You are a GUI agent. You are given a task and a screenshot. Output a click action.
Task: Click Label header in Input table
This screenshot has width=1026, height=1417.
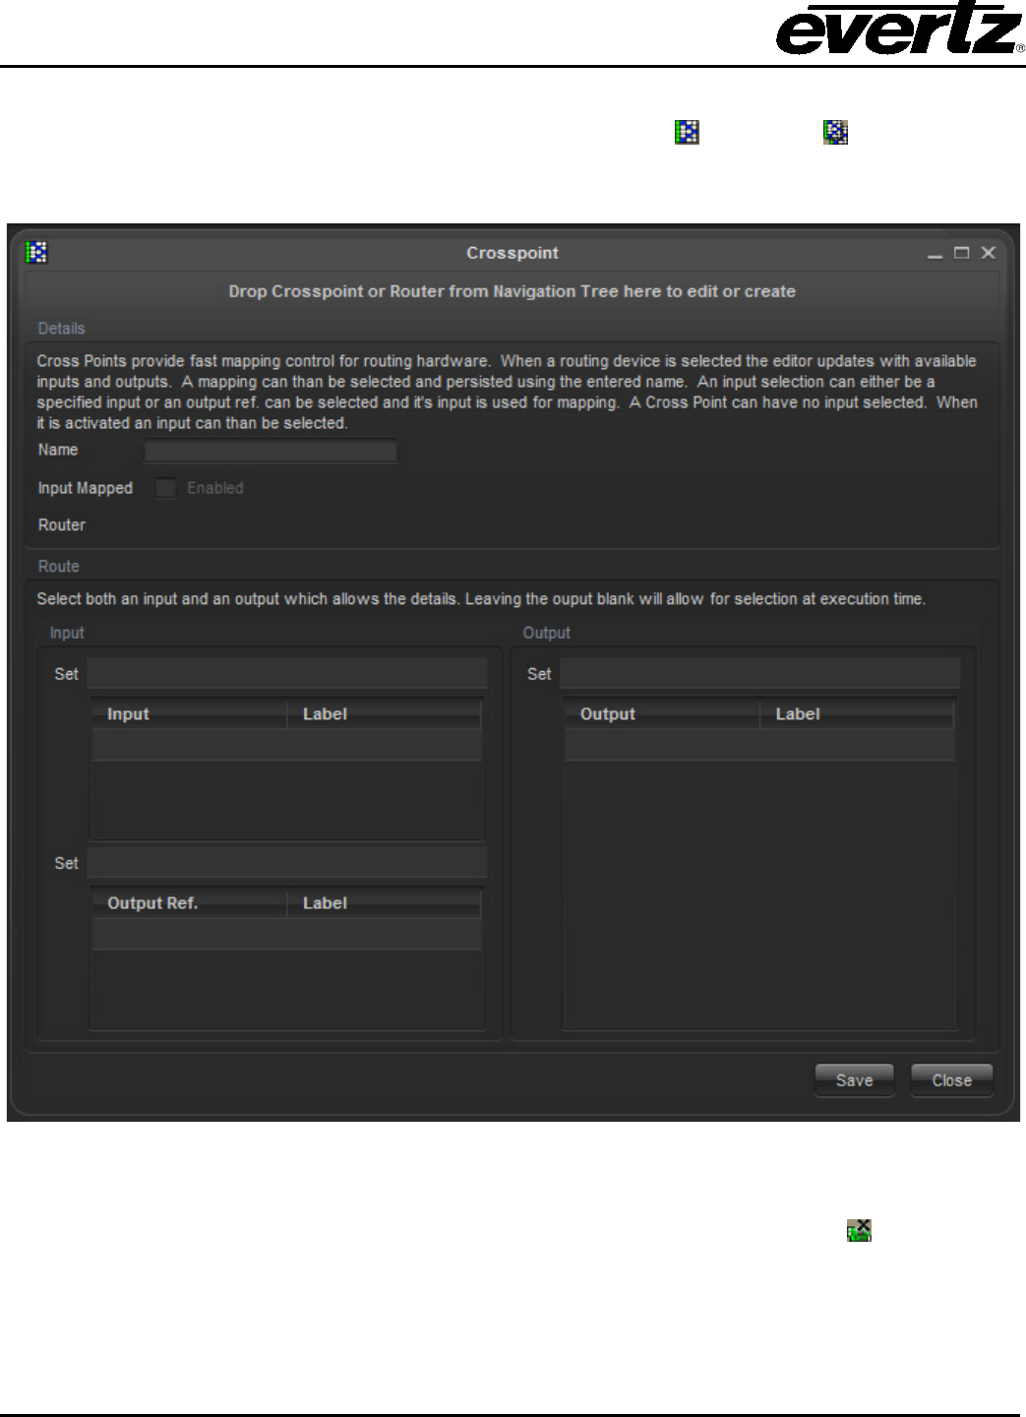pyautogui.click(x=385, y=714)
